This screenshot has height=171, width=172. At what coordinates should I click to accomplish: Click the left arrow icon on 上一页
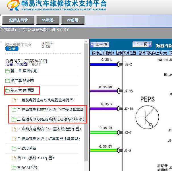pos(92,44)
